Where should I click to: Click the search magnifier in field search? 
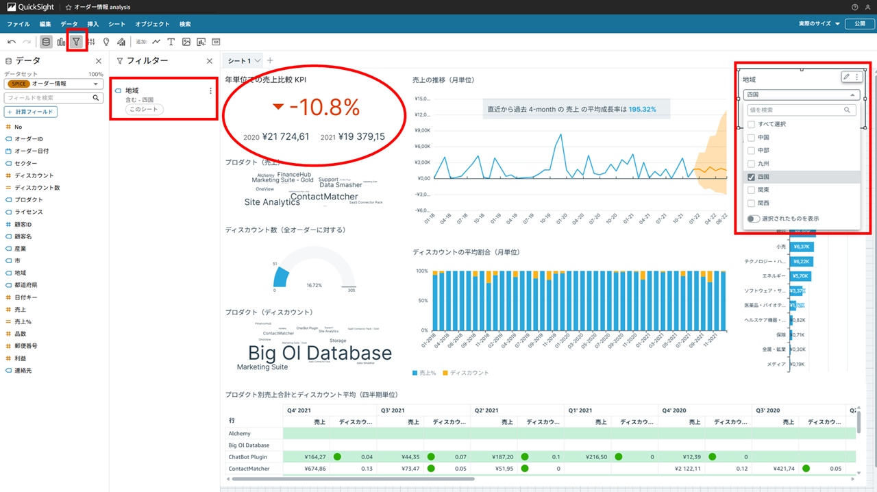point(96,98)
